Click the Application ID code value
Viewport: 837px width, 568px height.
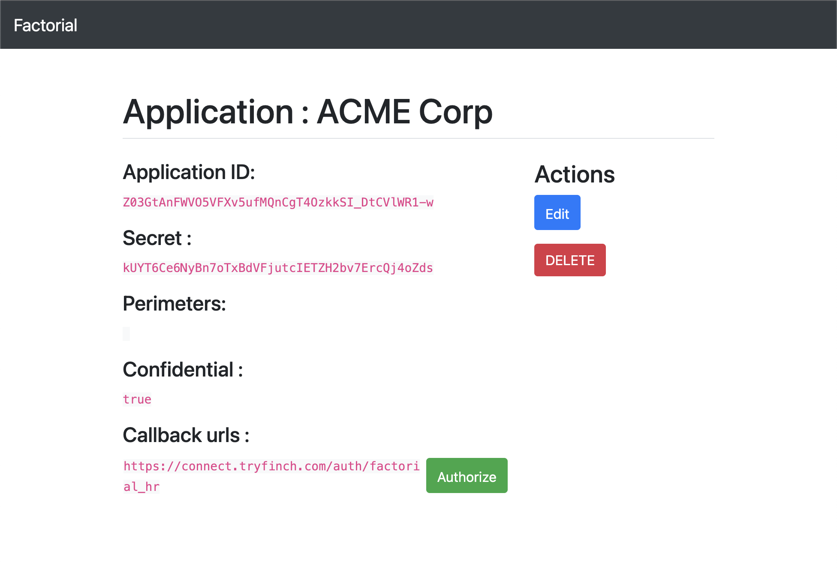tap(278, 202)
